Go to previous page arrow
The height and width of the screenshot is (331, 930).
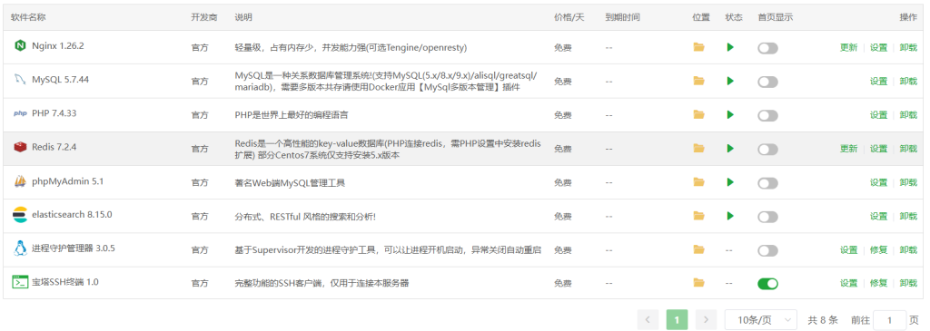tap(648, 320)
